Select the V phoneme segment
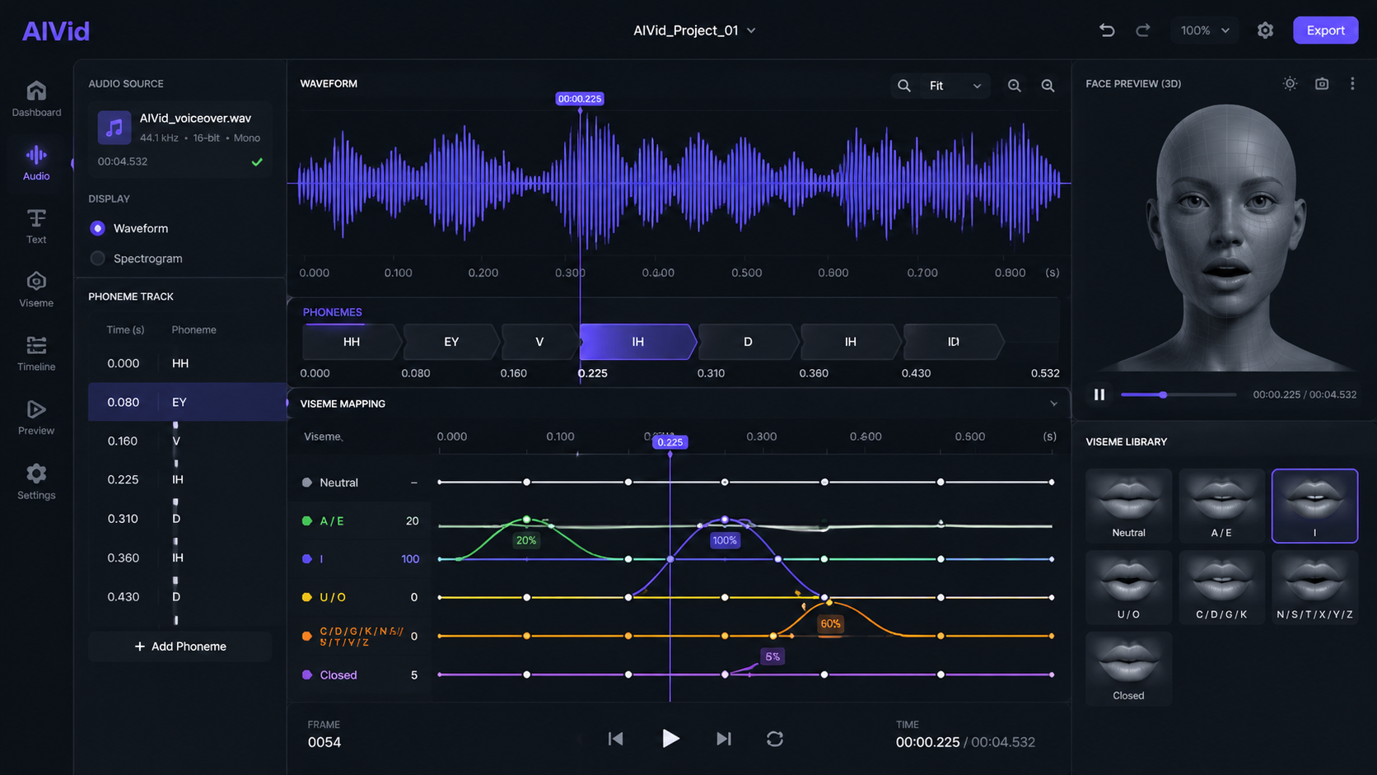Screen dimensions: 1377x775 click(x=539, y=342)
